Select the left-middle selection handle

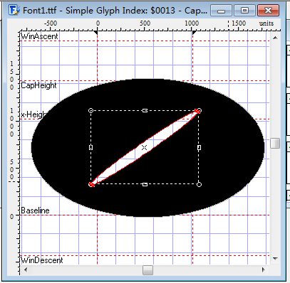click(x=90, y=147)
